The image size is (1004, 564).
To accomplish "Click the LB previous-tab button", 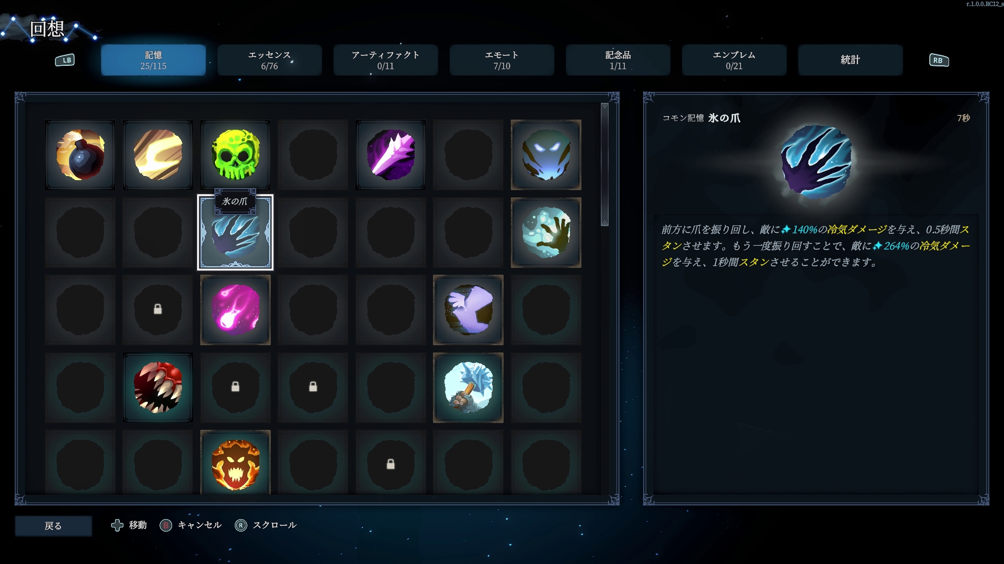I will pyautogui.click(x=65, y=60).
